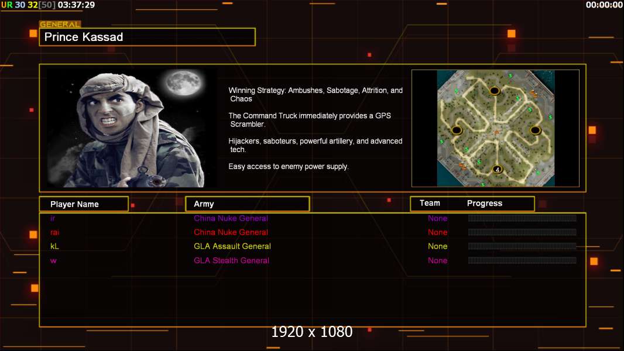Viewport: 624px width, 351px height.
Task: Click the Player Name column header
Action: [x=84, y=204]
